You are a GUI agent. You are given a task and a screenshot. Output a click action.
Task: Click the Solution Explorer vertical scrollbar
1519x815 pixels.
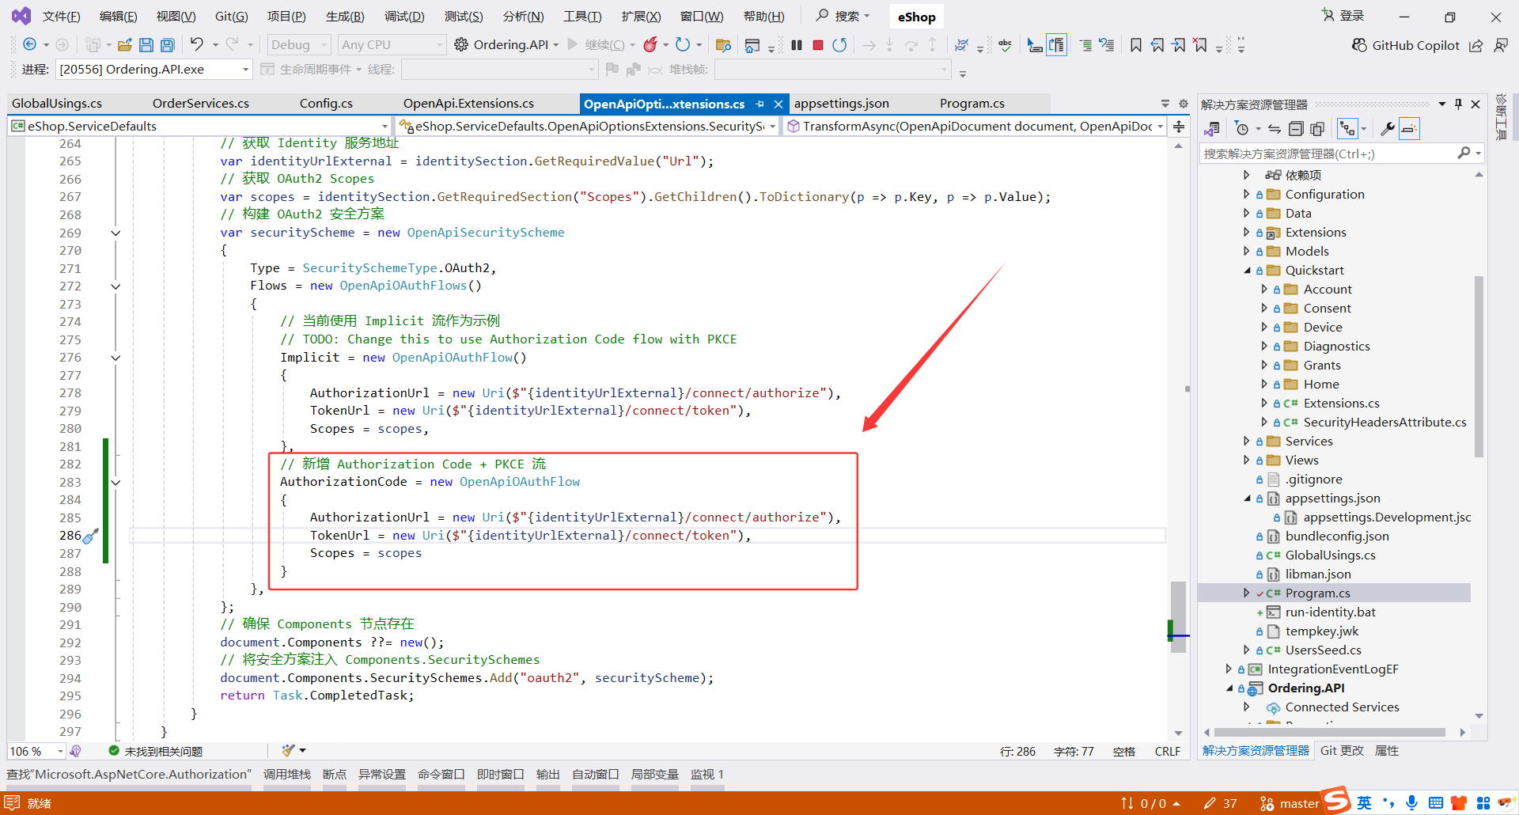tap(1479, 366)
